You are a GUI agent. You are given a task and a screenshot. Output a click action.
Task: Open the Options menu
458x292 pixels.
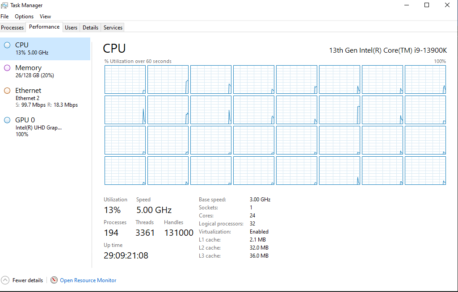click(24, 17)
